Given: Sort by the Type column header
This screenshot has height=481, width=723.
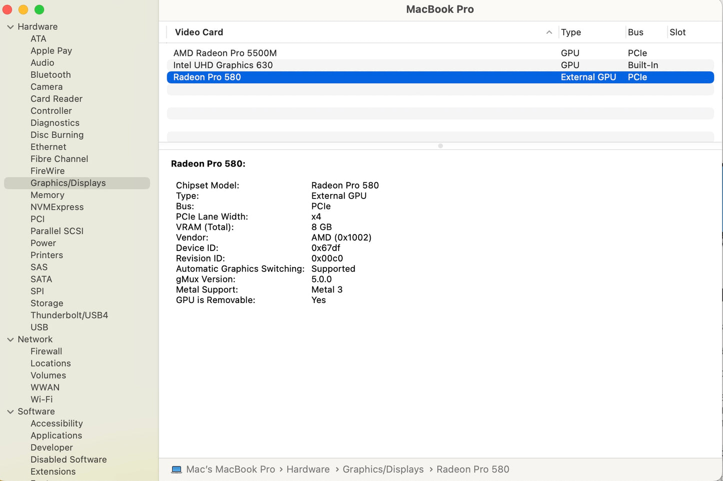Looking at the screenshot, I should (571, 32).
